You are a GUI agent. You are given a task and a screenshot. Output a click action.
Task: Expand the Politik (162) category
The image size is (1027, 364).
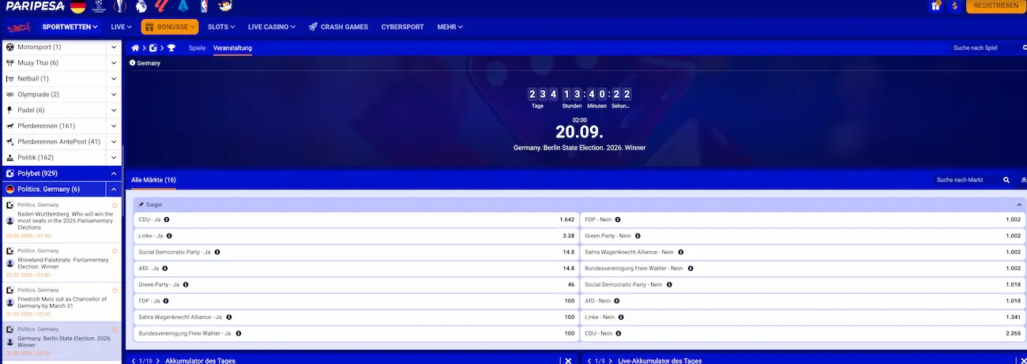114,158
